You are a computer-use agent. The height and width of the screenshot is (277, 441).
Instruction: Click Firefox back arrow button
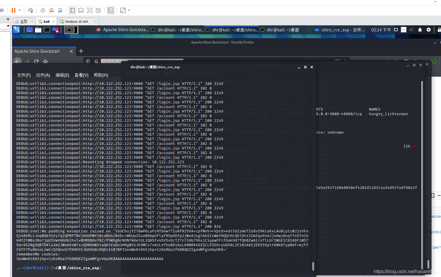18,61
